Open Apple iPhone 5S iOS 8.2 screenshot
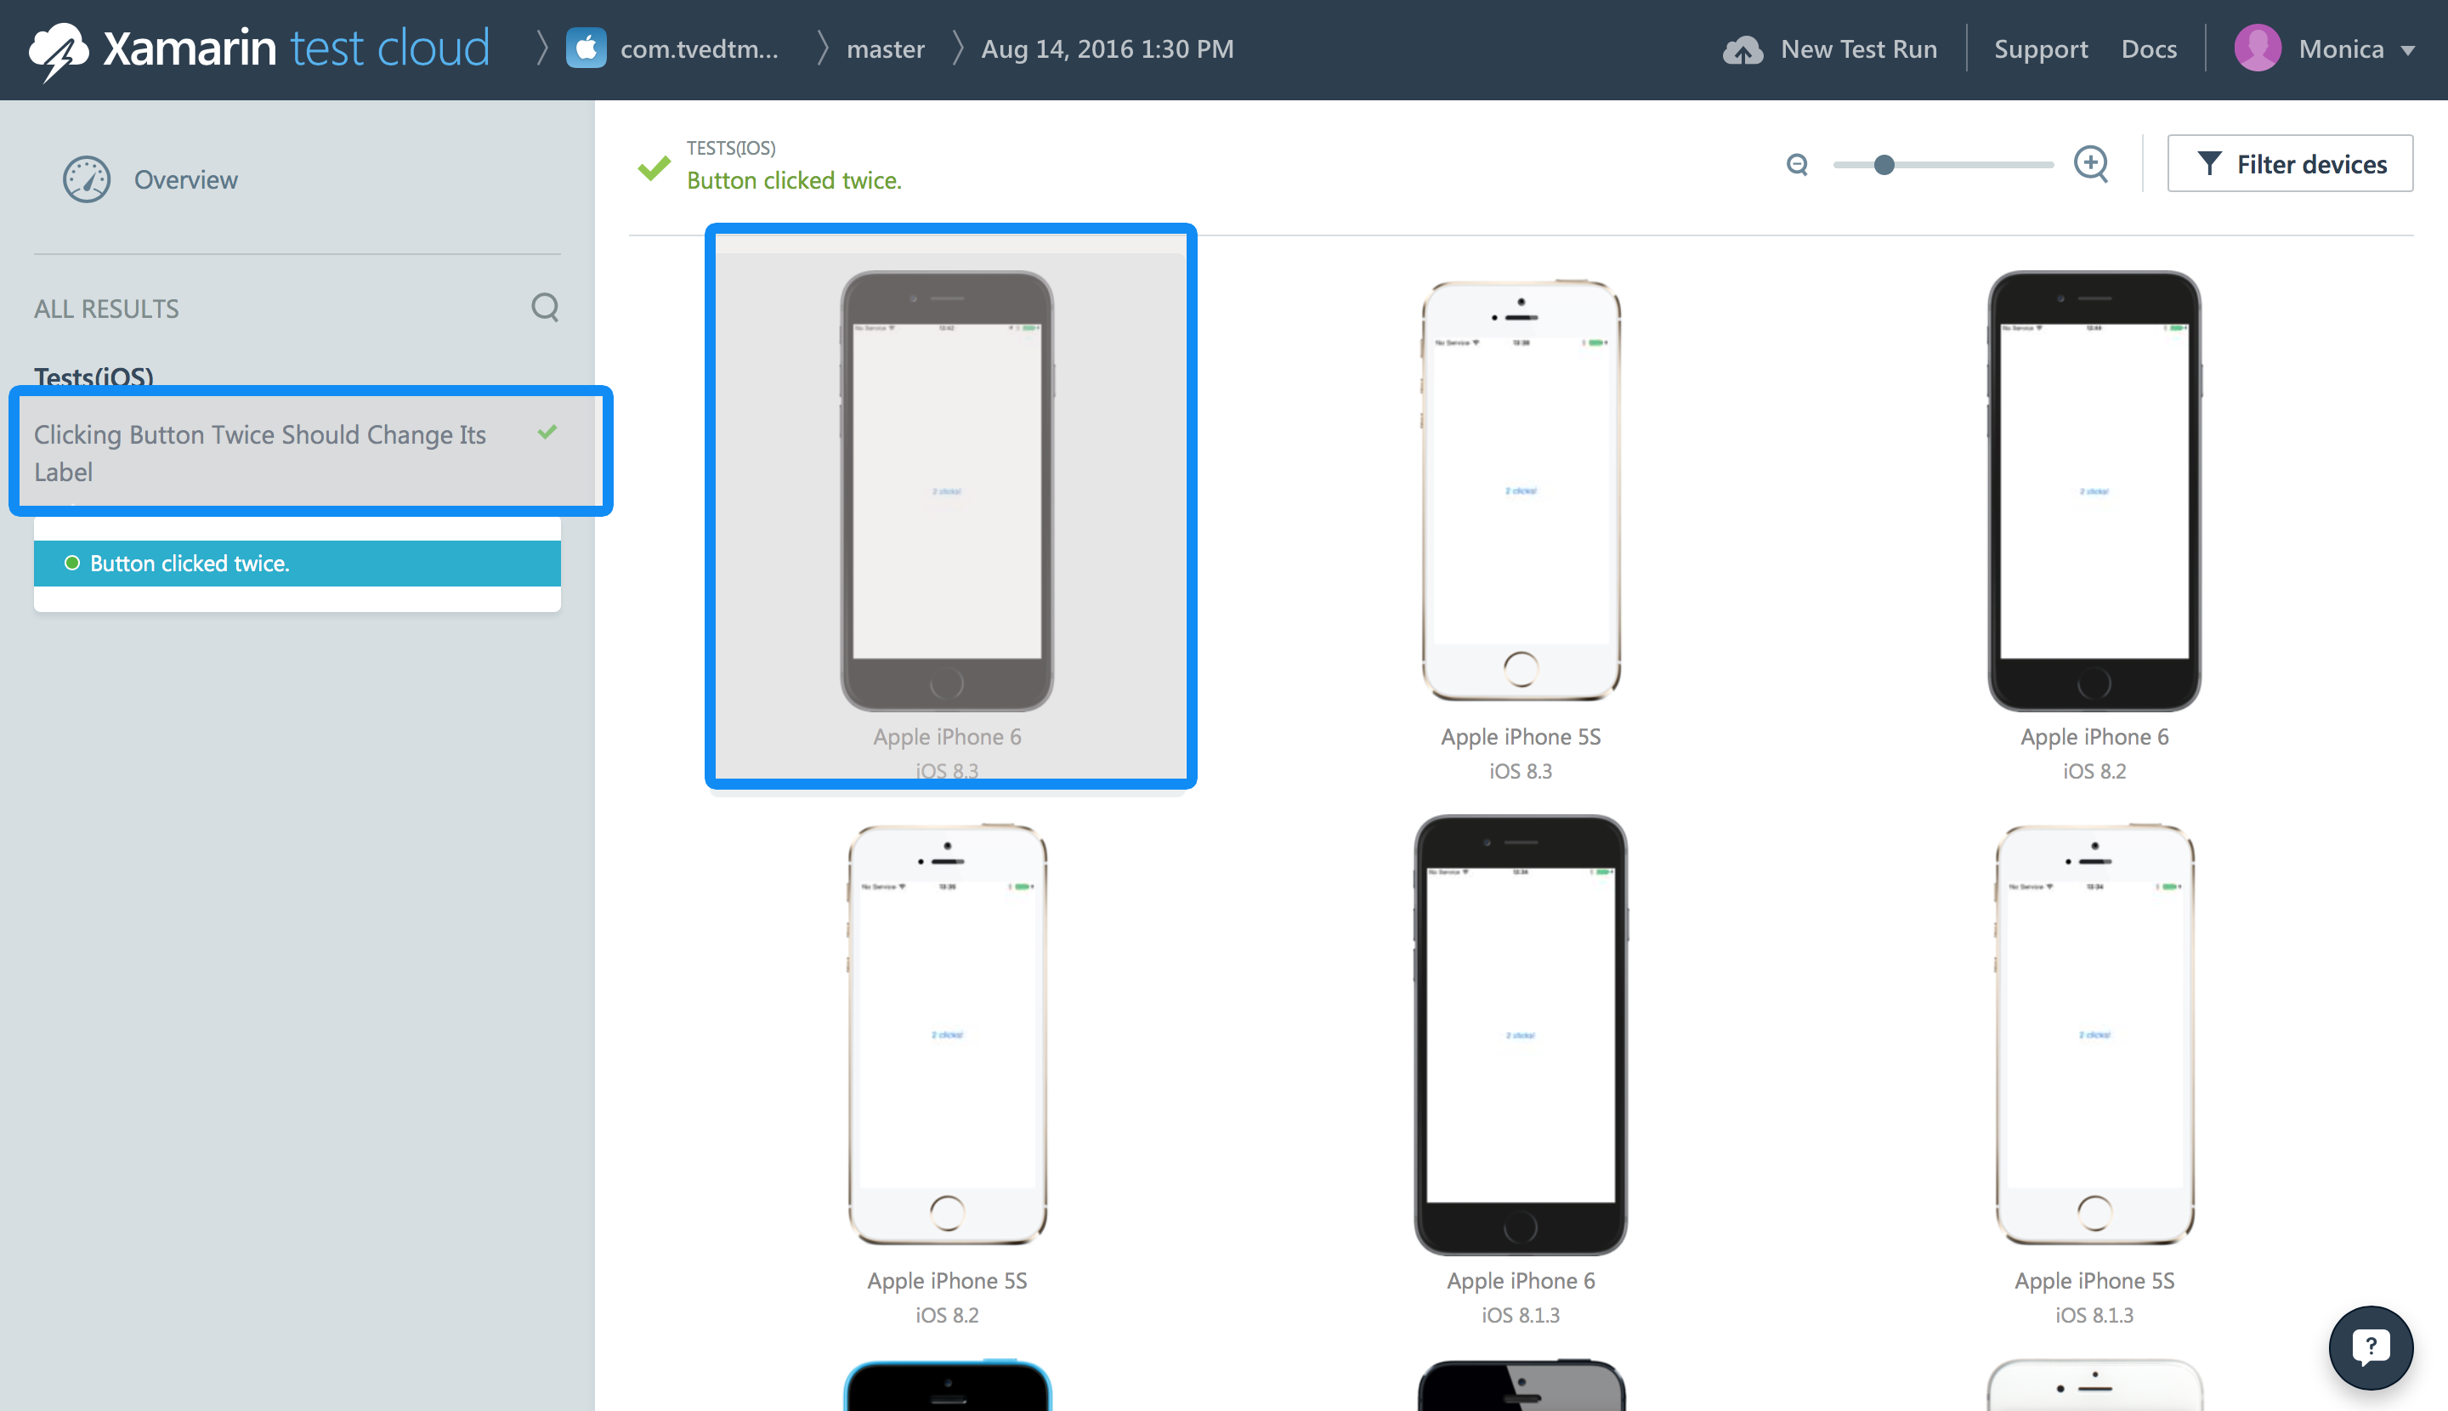The height and width of the screenshot is (1411, 2448). pyautogui.click(x=947, y=1035)
